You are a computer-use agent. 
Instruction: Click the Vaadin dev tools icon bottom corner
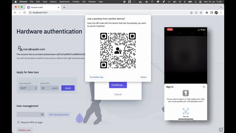tap(221, 130)
